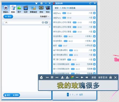Toggle the lyrics bar lock icon
This screenshot has height=102, width=119.
click(x=111, y=77)
